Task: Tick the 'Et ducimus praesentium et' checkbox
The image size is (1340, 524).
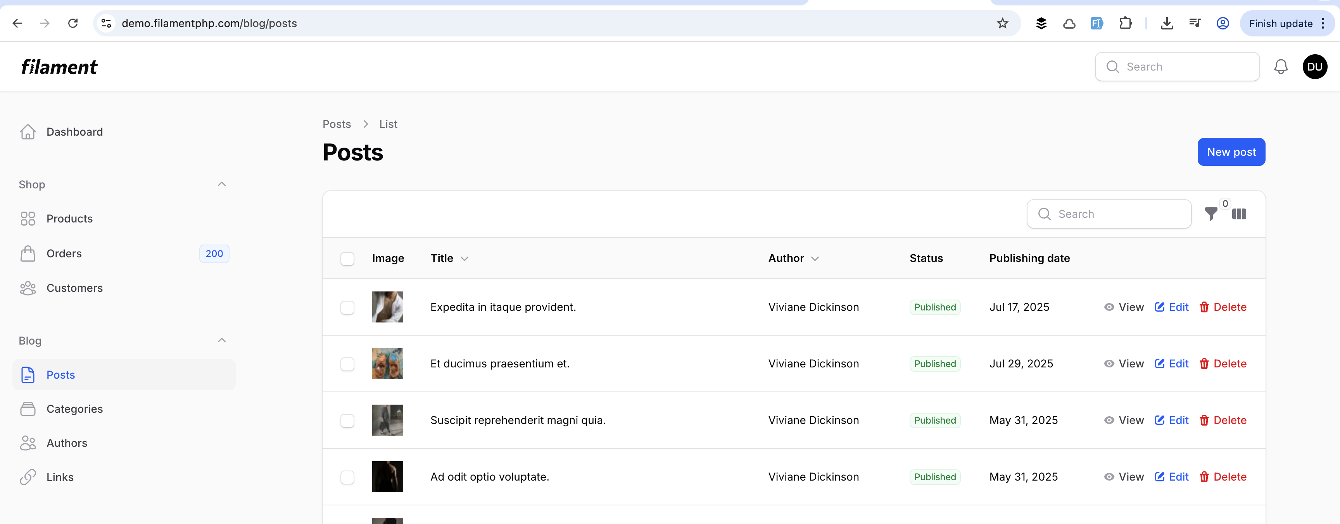Action: 347,364
